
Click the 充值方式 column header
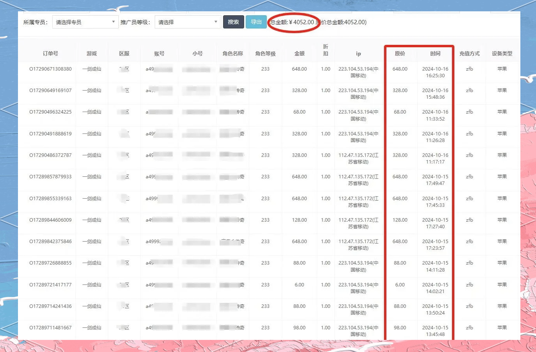pyautogui.click(x=469, y=53)
